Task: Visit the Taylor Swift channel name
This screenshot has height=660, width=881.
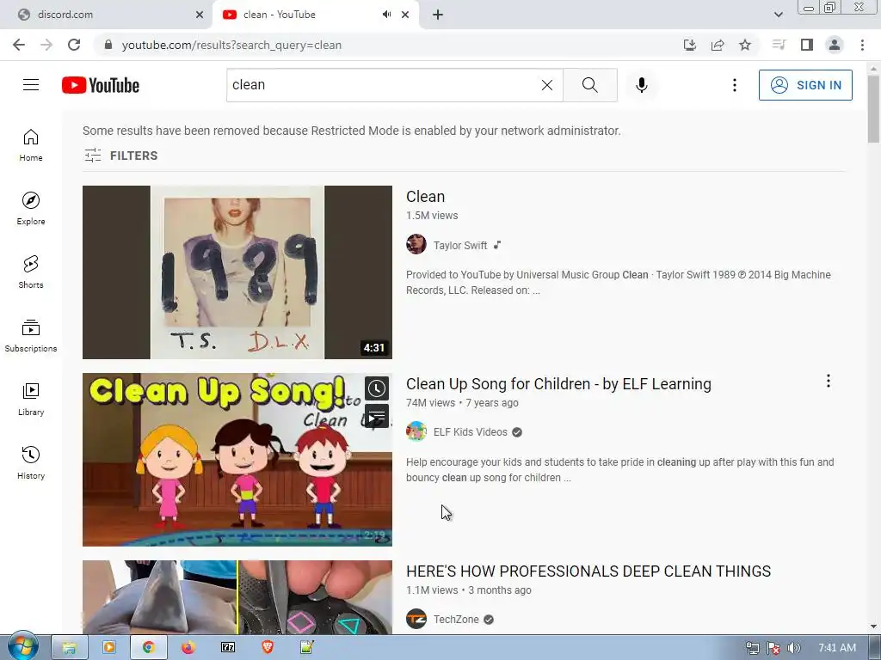Action: pos(460,245)
